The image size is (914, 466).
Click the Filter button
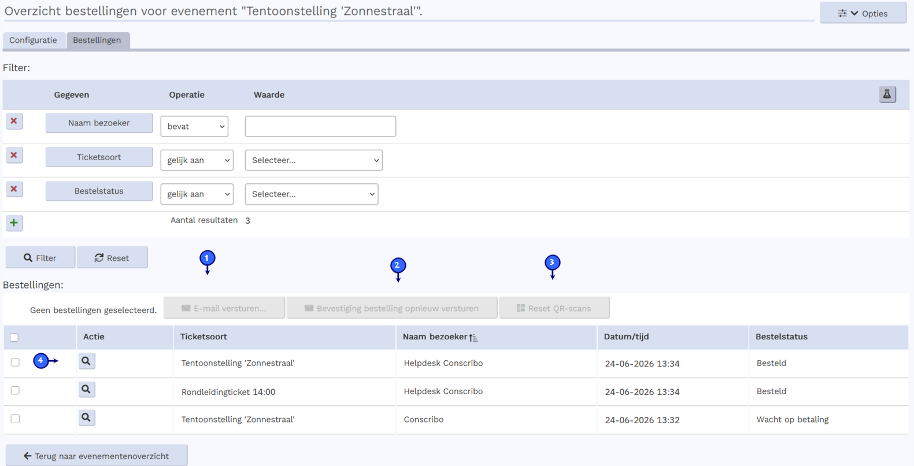pos(40,258)
